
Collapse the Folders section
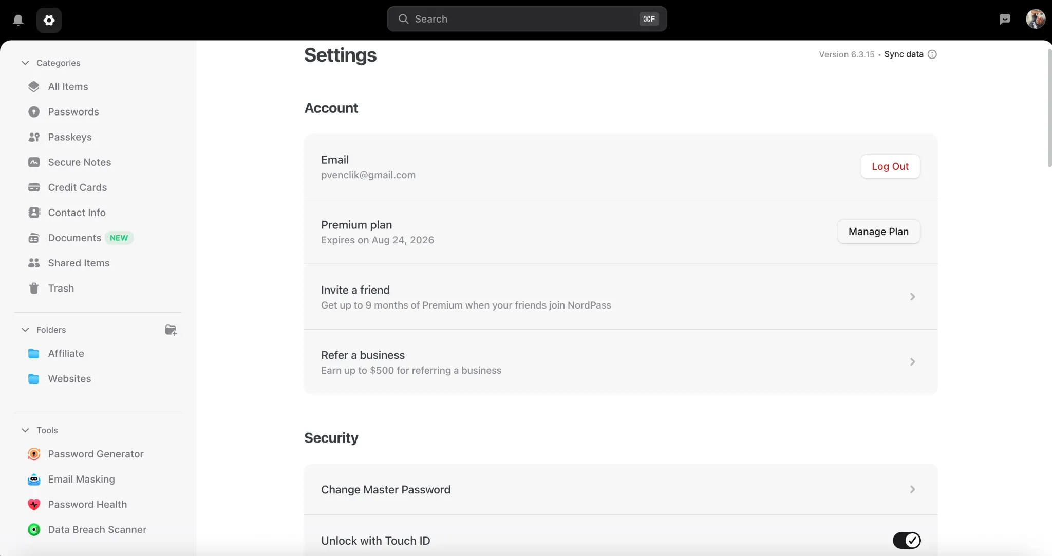25,330
